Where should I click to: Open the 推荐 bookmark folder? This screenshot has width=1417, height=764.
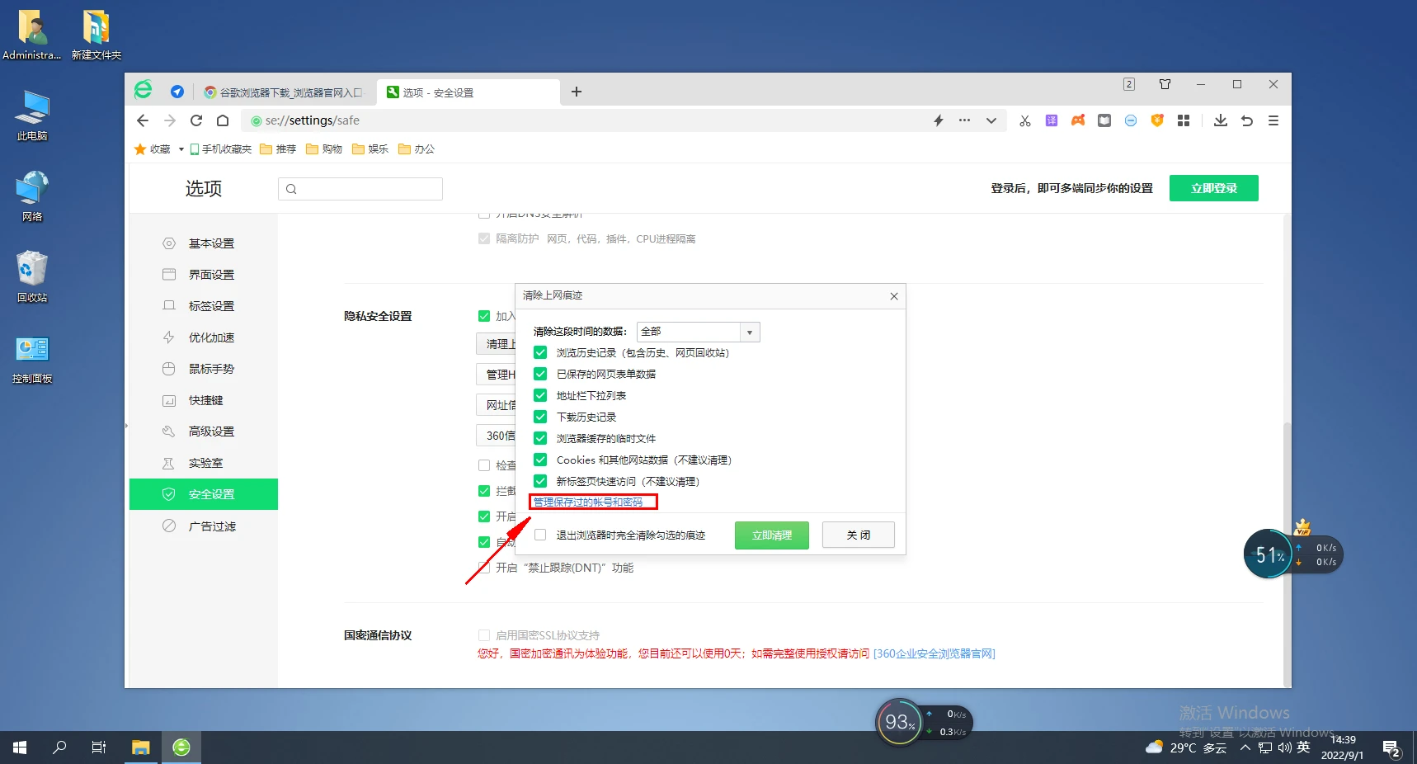click(x=278, y=149)
